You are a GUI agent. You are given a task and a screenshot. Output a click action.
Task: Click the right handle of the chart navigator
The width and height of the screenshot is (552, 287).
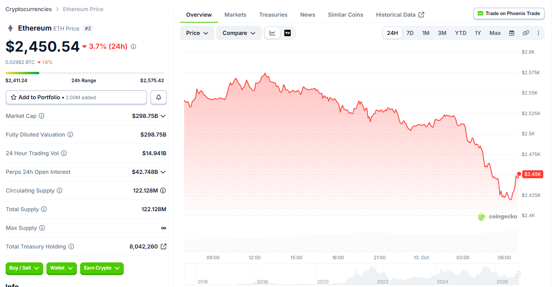tap(518, 274)
